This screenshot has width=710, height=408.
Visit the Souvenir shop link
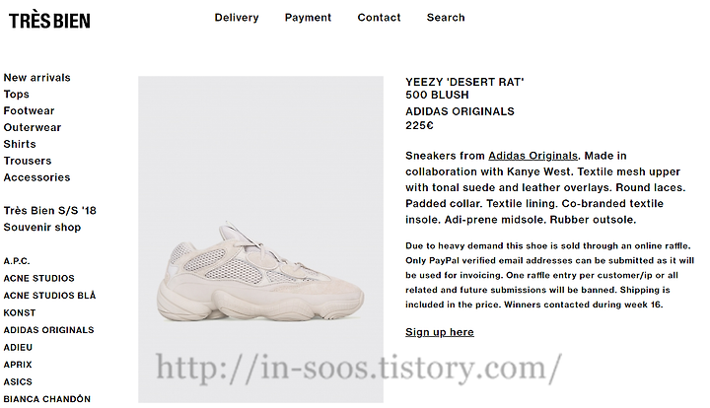point(42,228)
